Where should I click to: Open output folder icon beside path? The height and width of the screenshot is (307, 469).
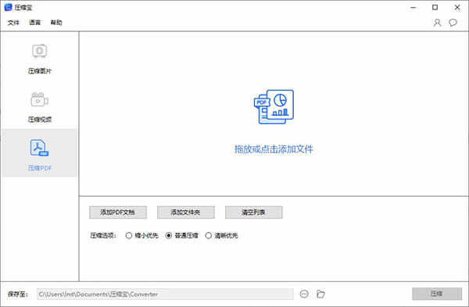(320, 295)
